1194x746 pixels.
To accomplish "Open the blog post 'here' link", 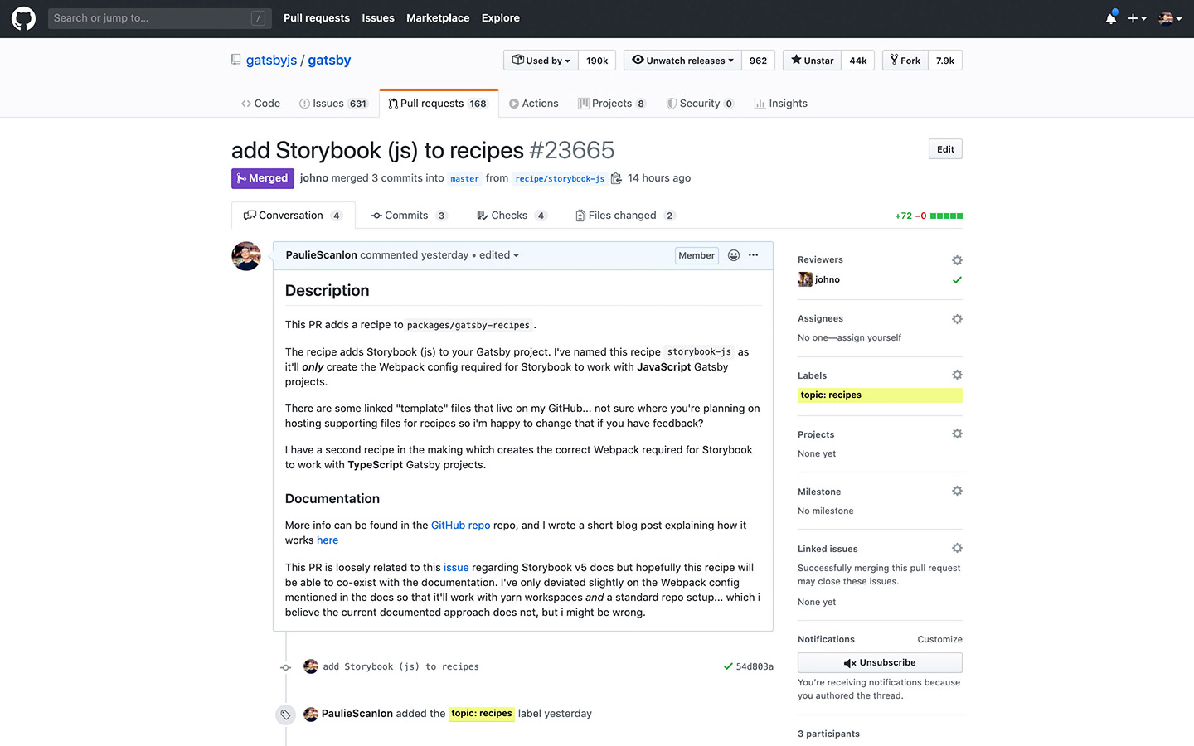I will (x=328, y=540).
